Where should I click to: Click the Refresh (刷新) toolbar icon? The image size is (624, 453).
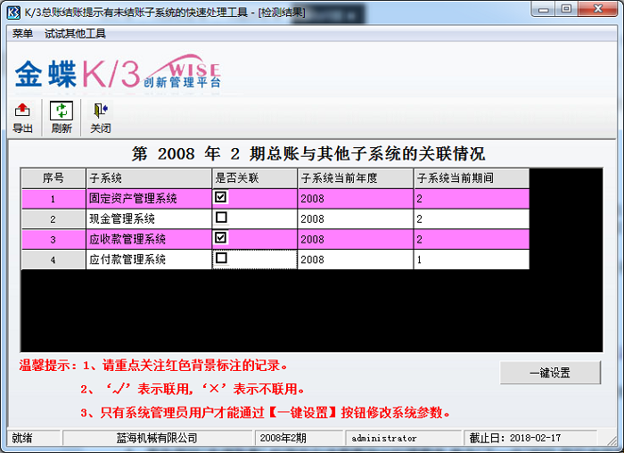[61, 111]
